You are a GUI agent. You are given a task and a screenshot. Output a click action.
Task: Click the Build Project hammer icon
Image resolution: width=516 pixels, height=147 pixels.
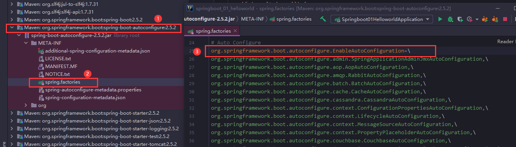(323, 19)
